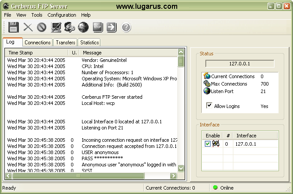Image resolution: width=293 pixels, height=194 pixels.
Task: Click the log scroll left arrow
Action: tap(8, 176)
